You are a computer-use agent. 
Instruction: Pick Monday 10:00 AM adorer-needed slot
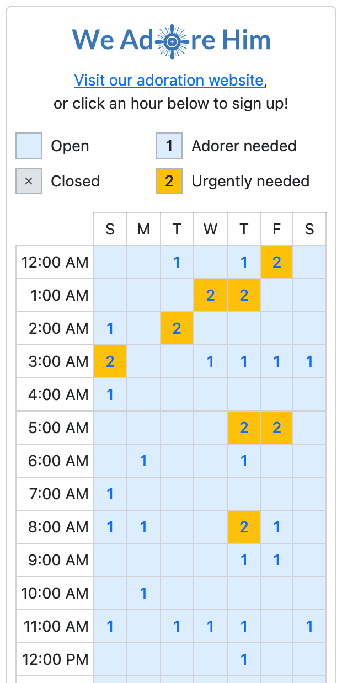coord(143,593)
